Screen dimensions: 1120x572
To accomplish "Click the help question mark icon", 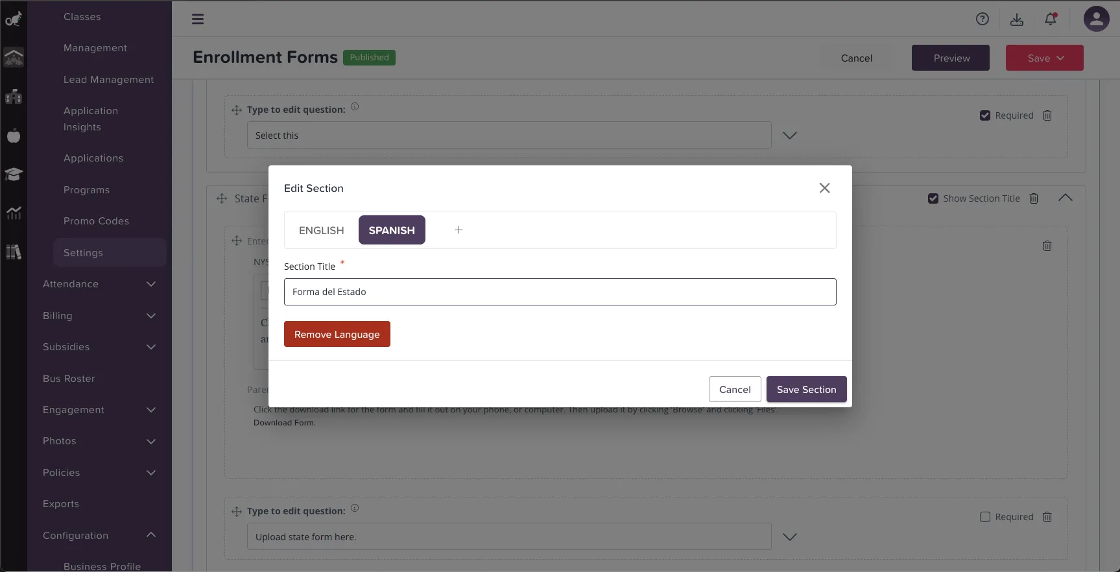I will click(983, 19).
